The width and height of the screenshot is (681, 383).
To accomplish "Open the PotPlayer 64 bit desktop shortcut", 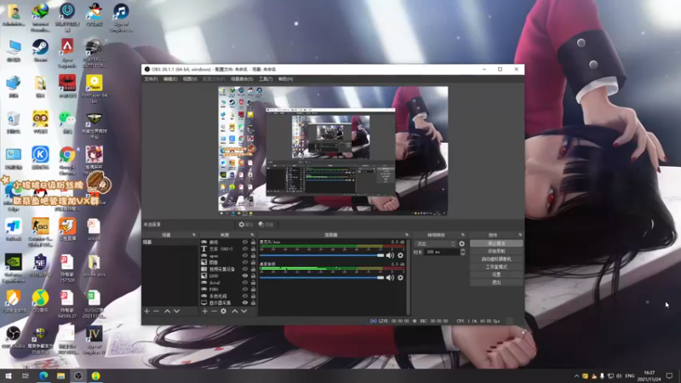I will 94,89.
